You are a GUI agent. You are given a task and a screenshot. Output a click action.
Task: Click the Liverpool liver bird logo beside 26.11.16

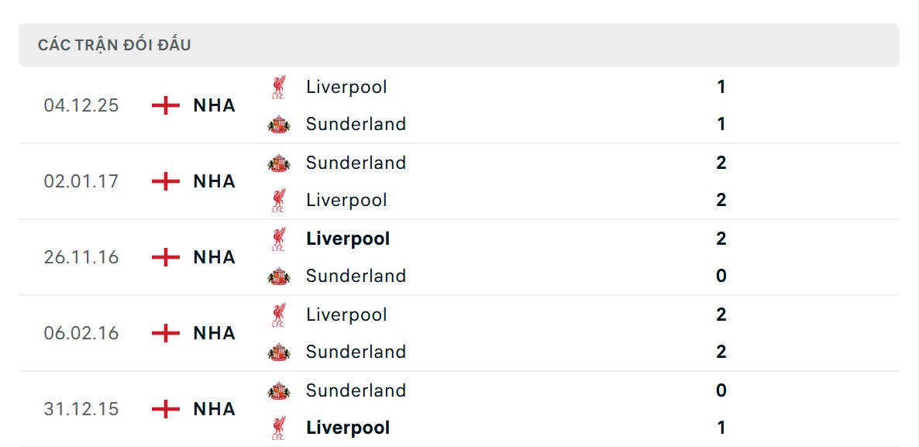[x=277, y=237]
